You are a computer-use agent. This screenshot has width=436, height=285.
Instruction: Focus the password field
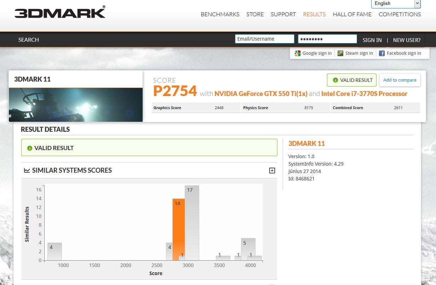tap(327, 39)
